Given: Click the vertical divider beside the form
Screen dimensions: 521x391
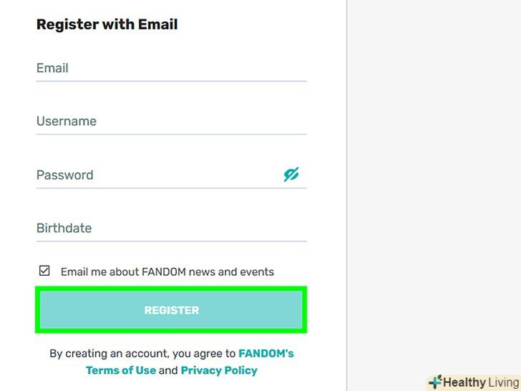Looking at the screenshot, I should tap(347, 179).
